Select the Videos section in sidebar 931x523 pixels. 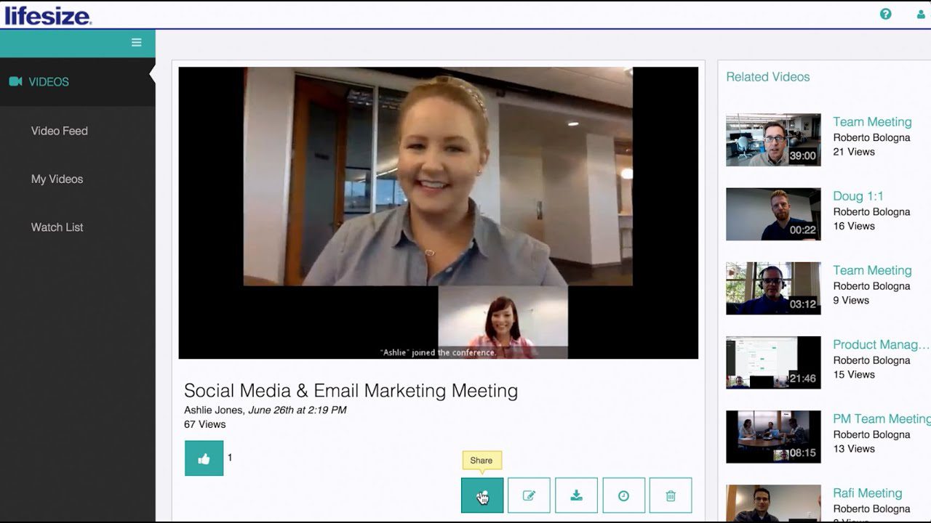(x=49, y=82)
